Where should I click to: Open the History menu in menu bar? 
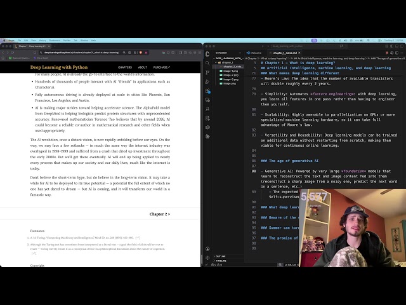click(43, 41)
